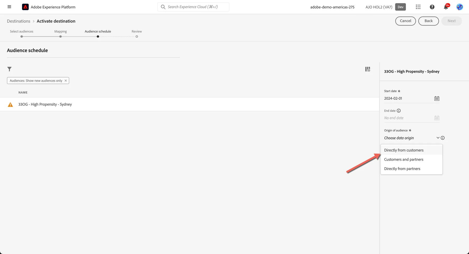Screen dimensions: 469x254
Task: Open the Destinations breadcrumb link
Action: point(19,21)
